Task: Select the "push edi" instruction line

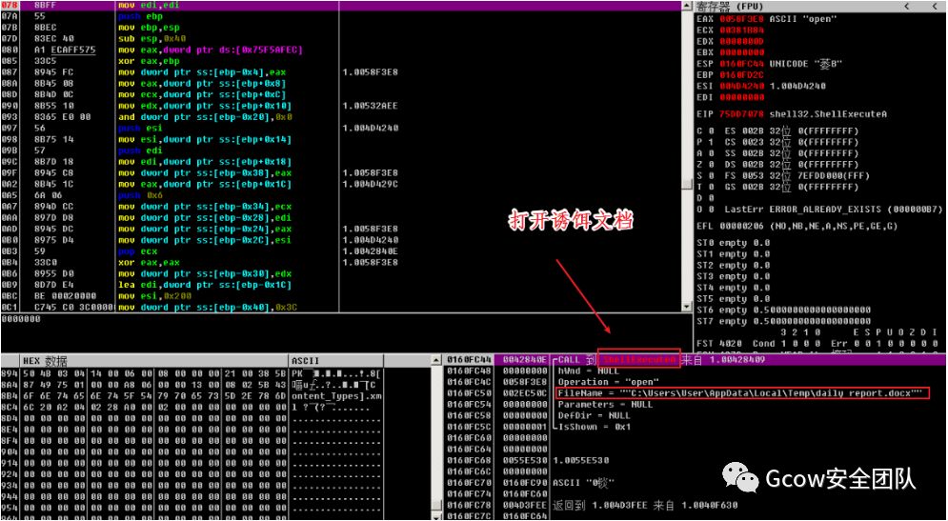Action: [140, 150]
